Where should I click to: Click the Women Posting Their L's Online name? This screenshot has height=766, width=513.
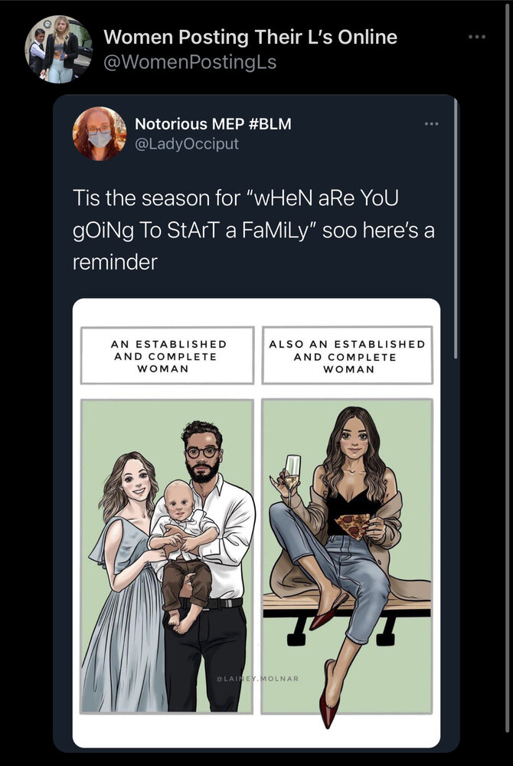[250, 37]
